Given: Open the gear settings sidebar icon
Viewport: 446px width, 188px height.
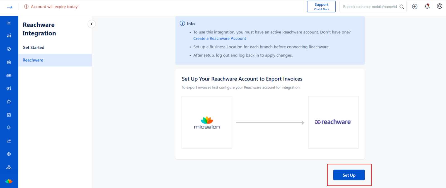Looking at the screenshot, I should 9,154.
